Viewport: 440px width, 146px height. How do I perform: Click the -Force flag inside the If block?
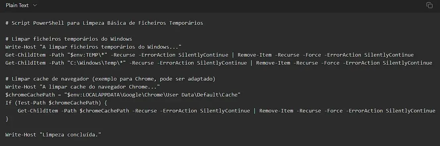(x=333, y=111)
